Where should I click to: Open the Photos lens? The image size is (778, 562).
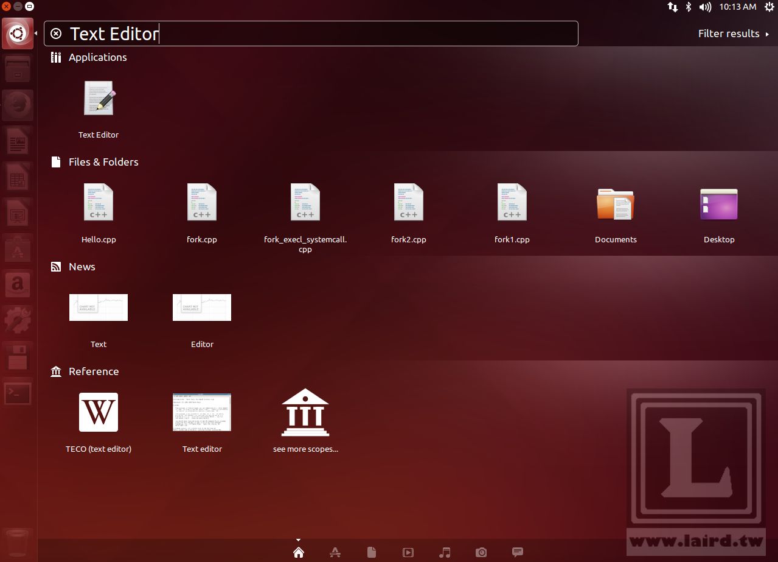coord(481,552)
